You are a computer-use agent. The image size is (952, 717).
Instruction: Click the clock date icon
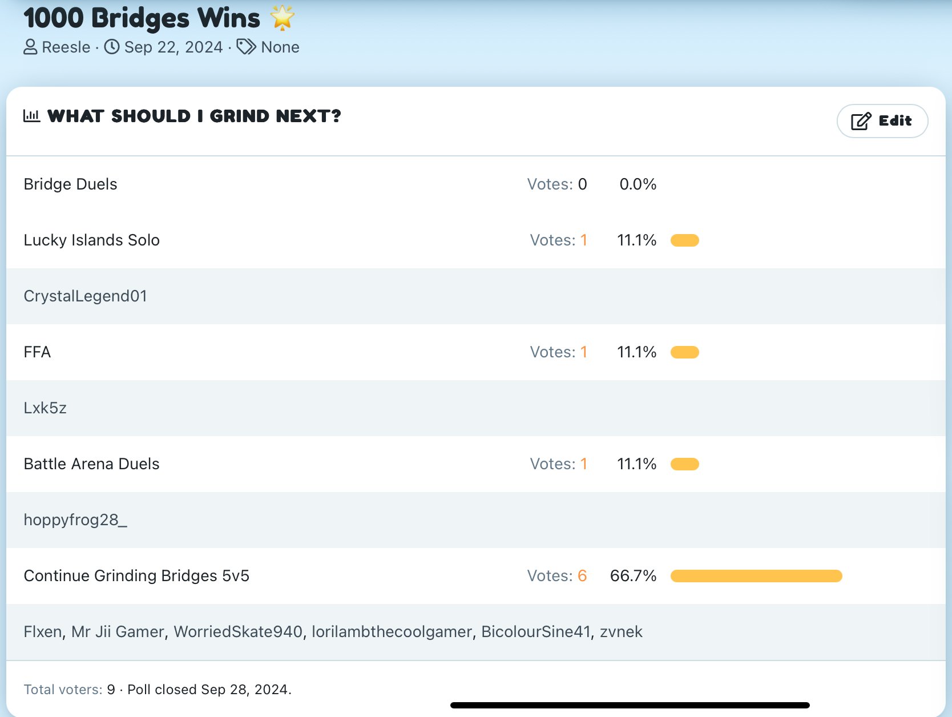pyautogui.click(x=112, y=47)
